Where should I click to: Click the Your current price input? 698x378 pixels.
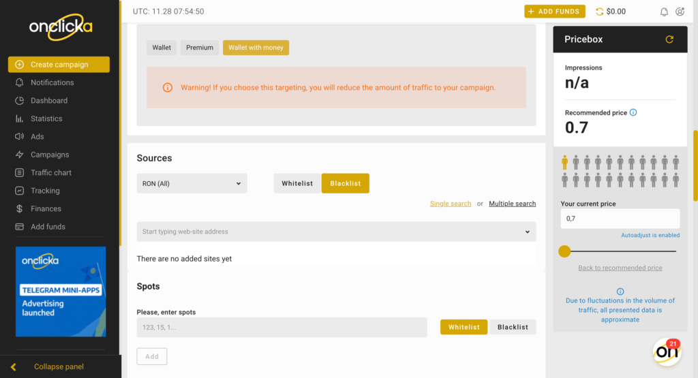pos(620,219)
